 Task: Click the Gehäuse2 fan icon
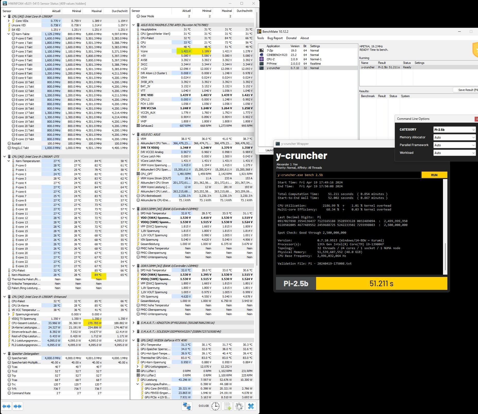[x=138, y=126]
